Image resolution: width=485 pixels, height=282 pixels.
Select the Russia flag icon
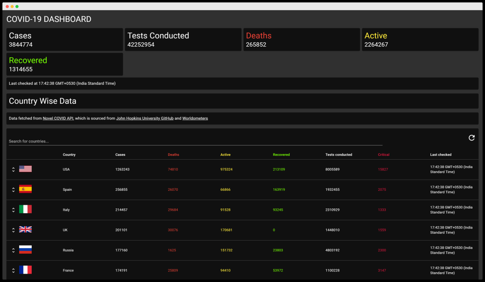point(25,250)
